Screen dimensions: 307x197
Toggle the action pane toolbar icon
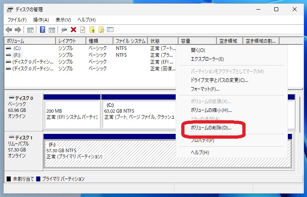click(x=52, y=30)
